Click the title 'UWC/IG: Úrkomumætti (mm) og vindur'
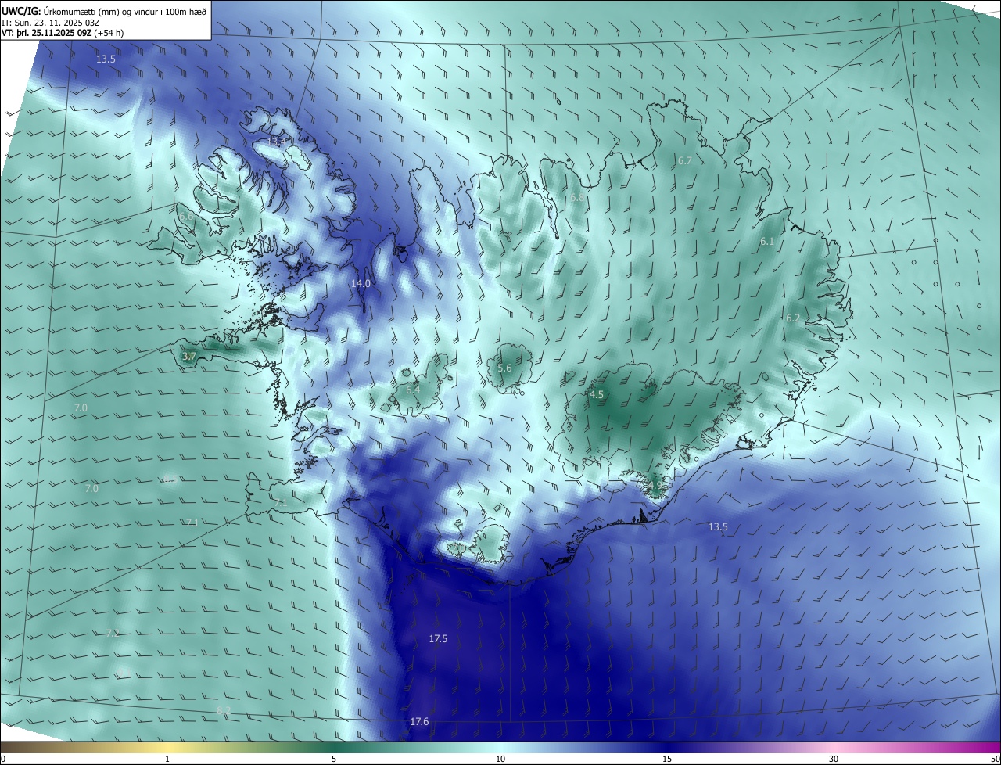The width and height of the screenshot is (1001, 765). 104,12
